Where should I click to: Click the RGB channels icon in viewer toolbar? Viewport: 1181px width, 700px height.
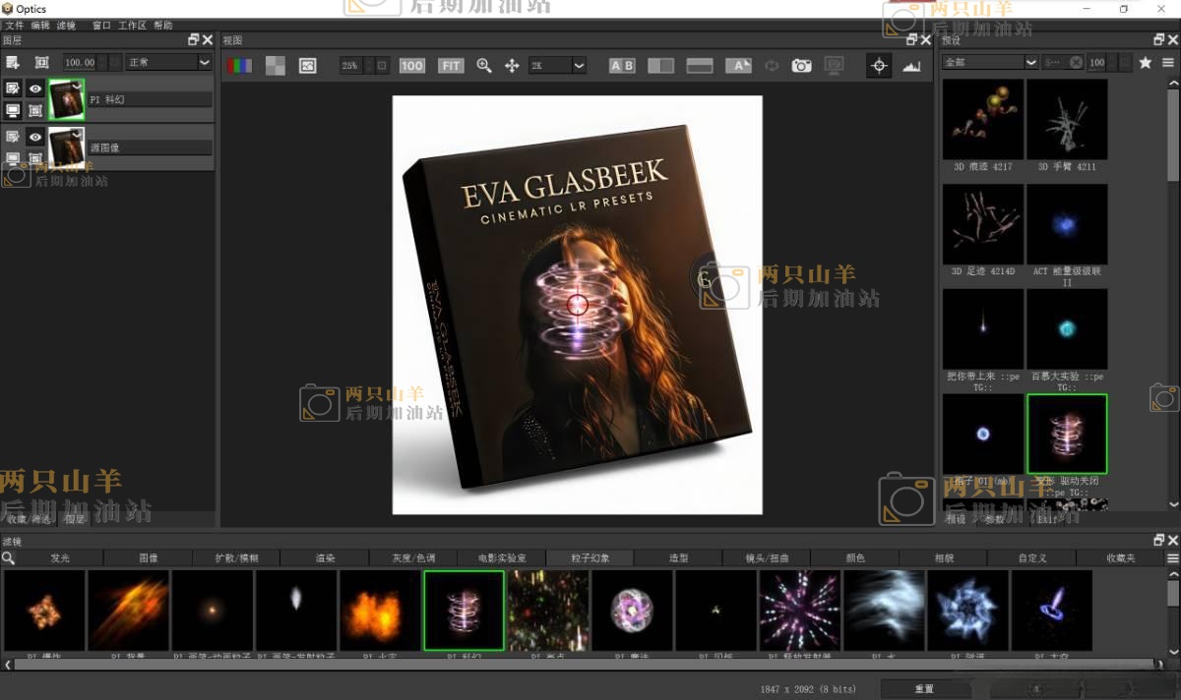click(x=239, y=66)
